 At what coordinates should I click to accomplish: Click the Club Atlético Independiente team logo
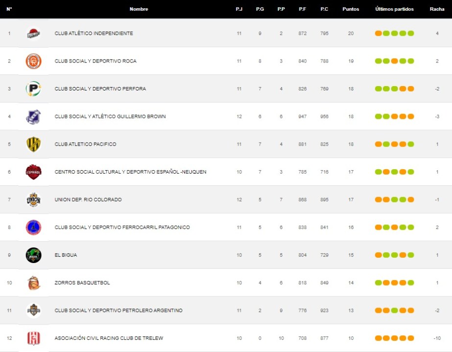(x=33, y=34)
